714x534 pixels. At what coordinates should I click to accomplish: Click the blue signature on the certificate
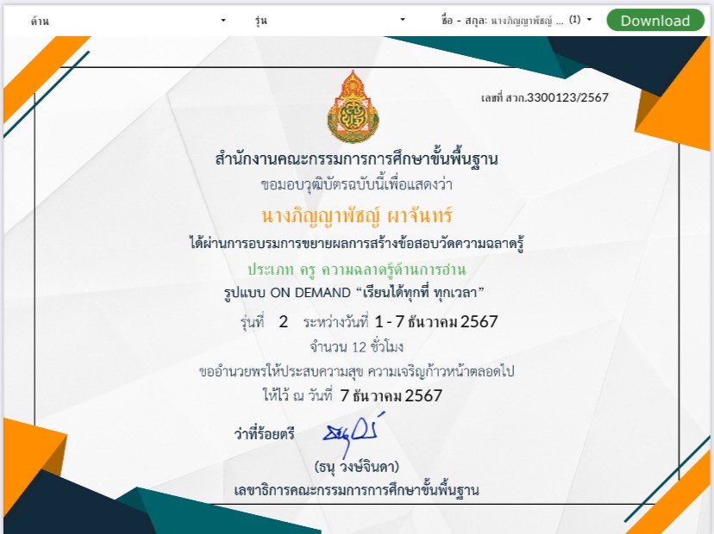click(353, 432)
